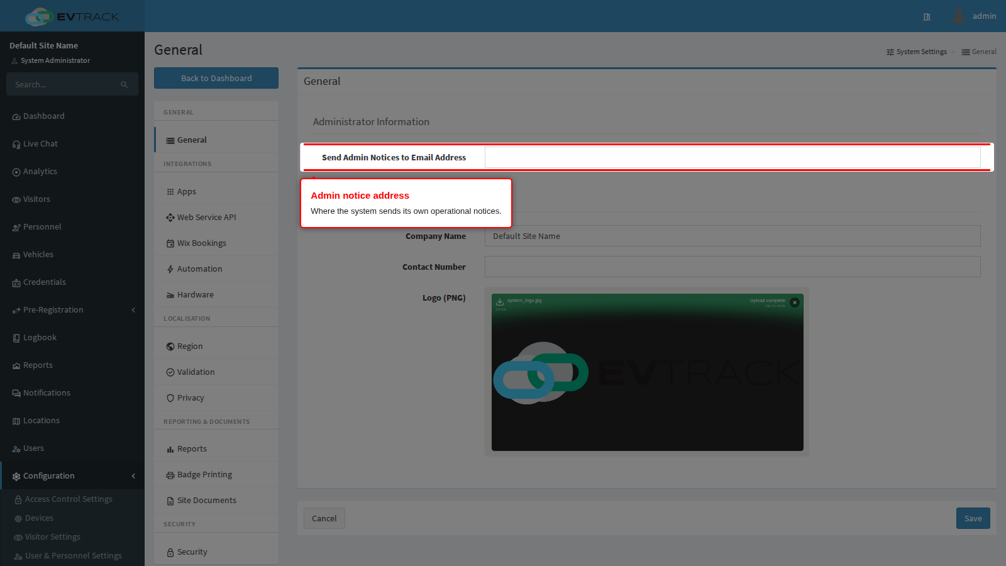Click the Region globe icon
This screenshot has width=1006, height=566.
[x=170, y=347]
